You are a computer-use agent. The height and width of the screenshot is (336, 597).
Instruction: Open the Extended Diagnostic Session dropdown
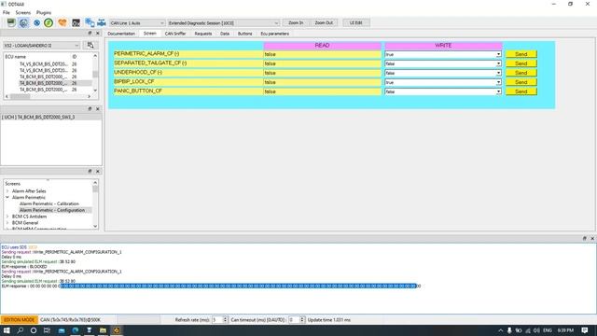click(x=224, y=23)
